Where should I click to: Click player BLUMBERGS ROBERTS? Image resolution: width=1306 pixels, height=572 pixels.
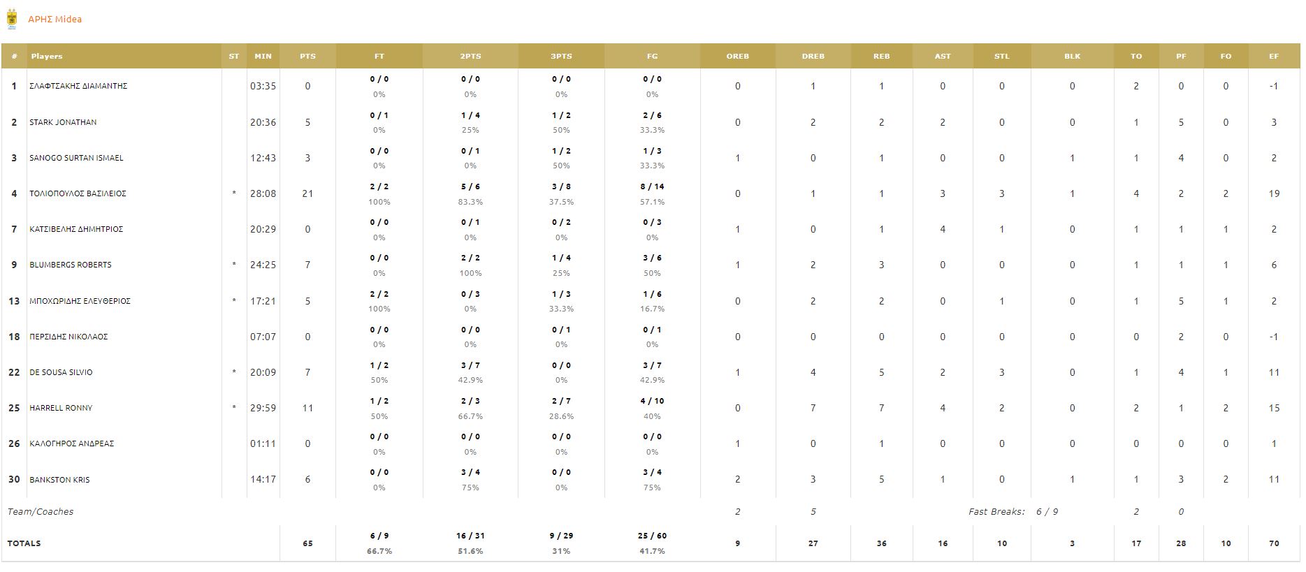(x=70, y=265)
